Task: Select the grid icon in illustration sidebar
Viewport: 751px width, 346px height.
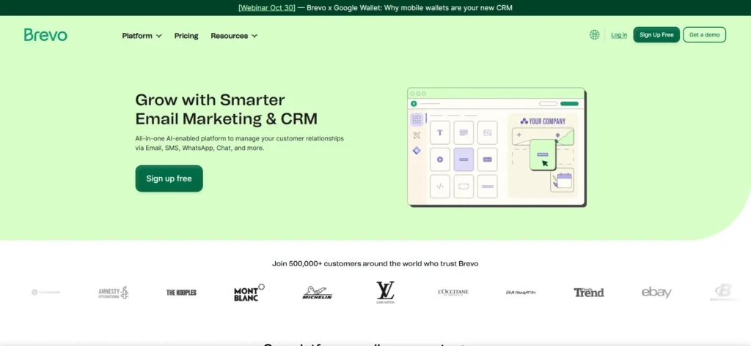Action: pos(417,119)
